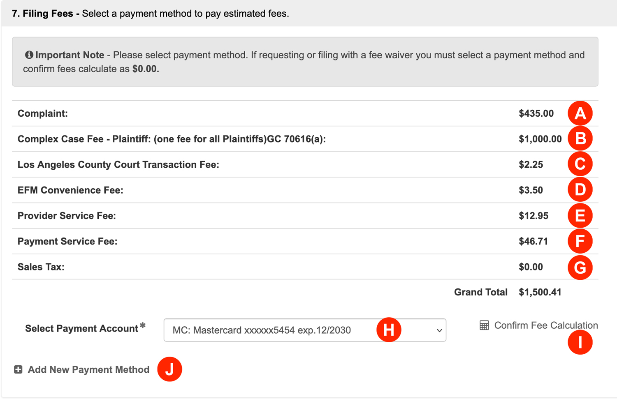Click marker H inside the payment dropdown

click(389, 330)
